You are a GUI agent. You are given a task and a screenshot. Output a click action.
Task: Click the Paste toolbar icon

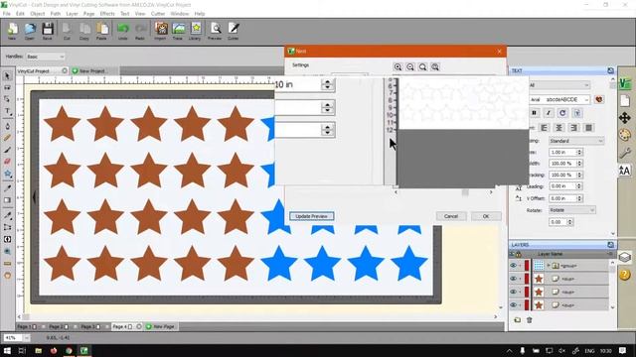click(101, 31)
